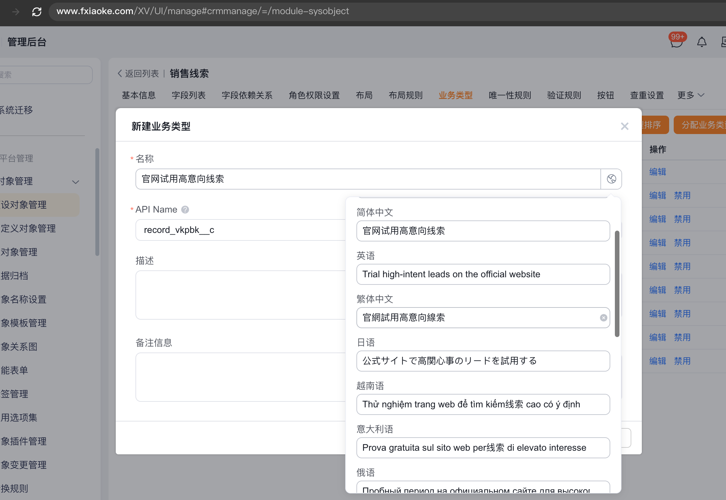Open the 基本信息 tab
This screenshot has height=500, width=726.
(138, 95)
